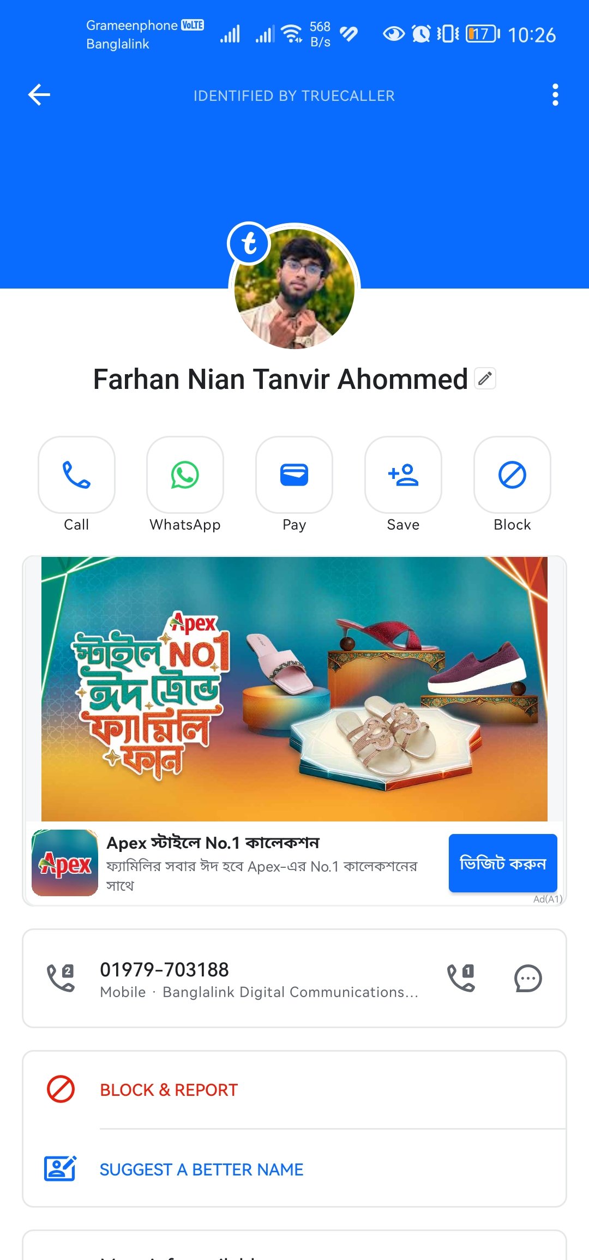Image resolution: width=589 pixels, height=1260 pixels.
Task: Open WhatsApp chat icon
Action: pyautogui.click(x=185, y=475)
